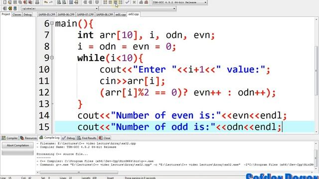This screenshot has height=179, width=319.
Task: Click the Indent toolbar icon
Action: click(x=85, y=2)
